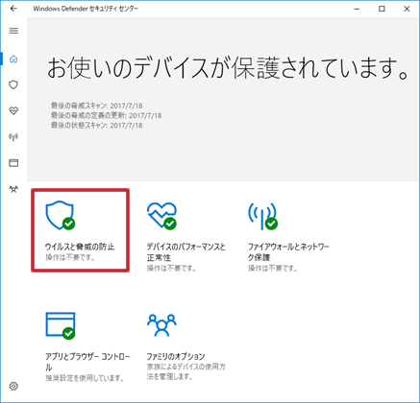Click the large wireless firewall icon
This screenshot has height=403, width=420.
point(262,216)
